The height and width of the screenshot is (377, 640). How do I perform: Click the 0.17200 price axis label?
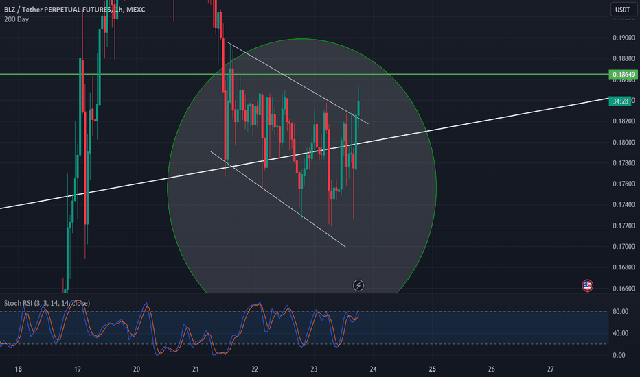point(624,226)
